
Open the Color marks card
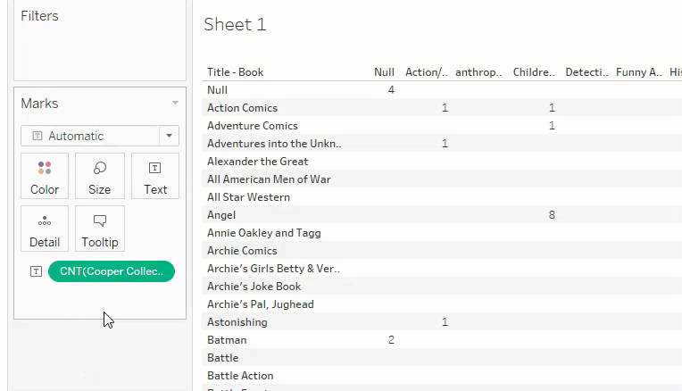point(45,176)
